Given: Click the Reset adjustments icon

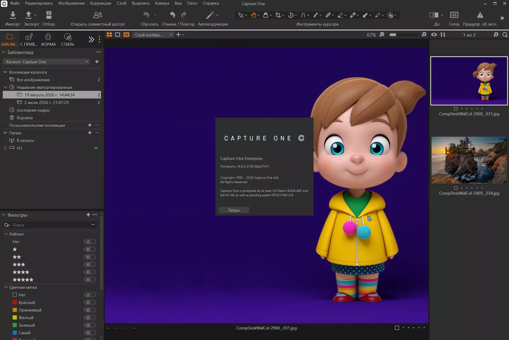Looking at the screenshot, I should pyautogui.click(x=146, y=15).
